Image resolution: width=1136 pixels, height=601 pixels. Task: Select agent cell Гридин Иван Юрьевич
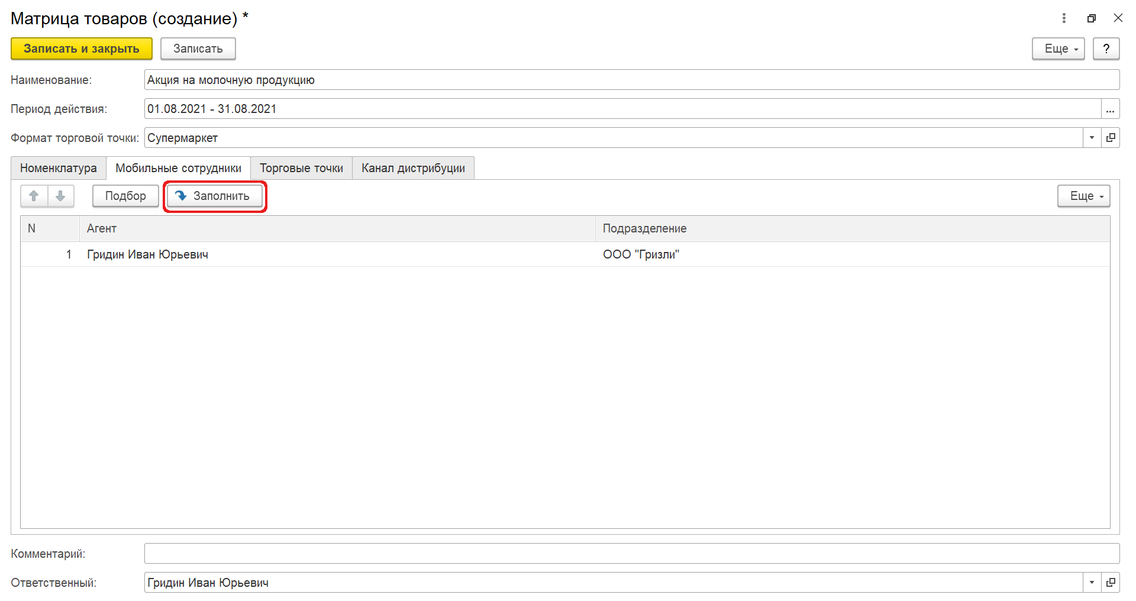pos(337,254)
